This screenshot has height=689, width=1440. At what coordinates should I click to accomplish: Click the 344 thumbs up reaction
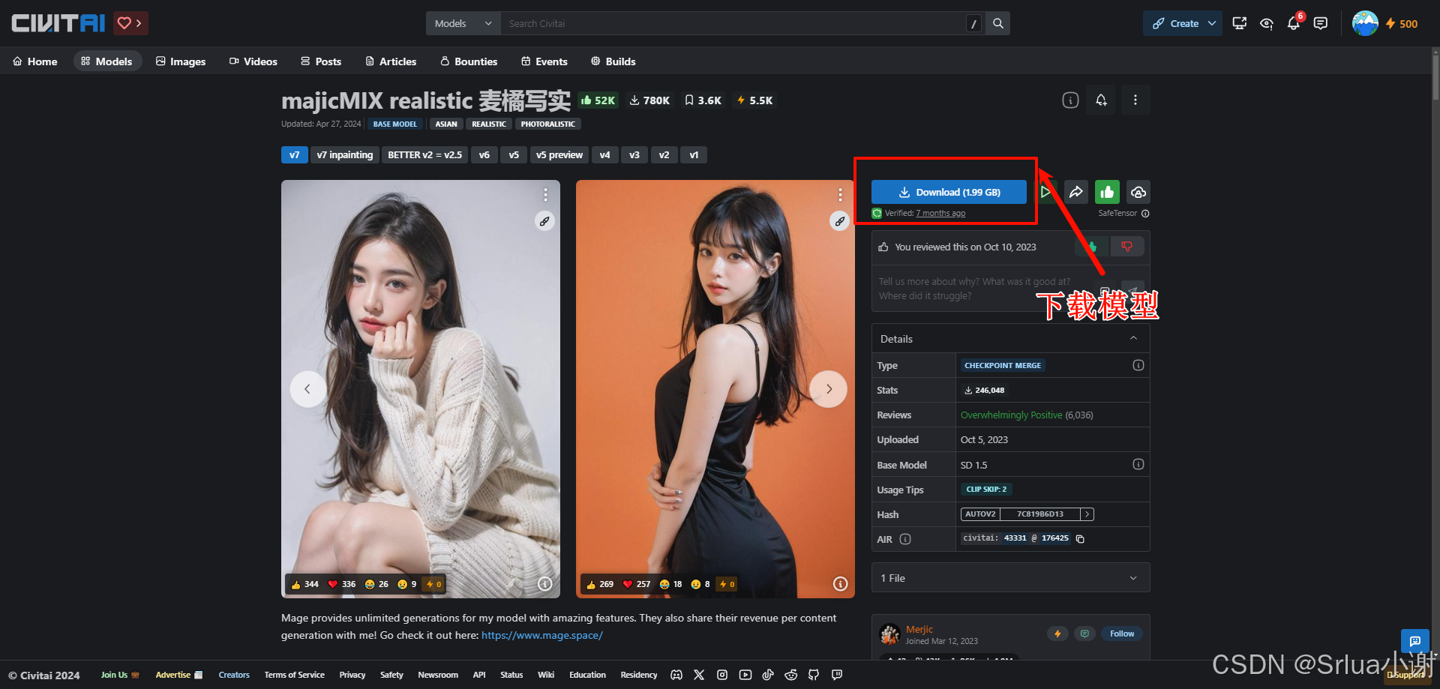(305, 584)
